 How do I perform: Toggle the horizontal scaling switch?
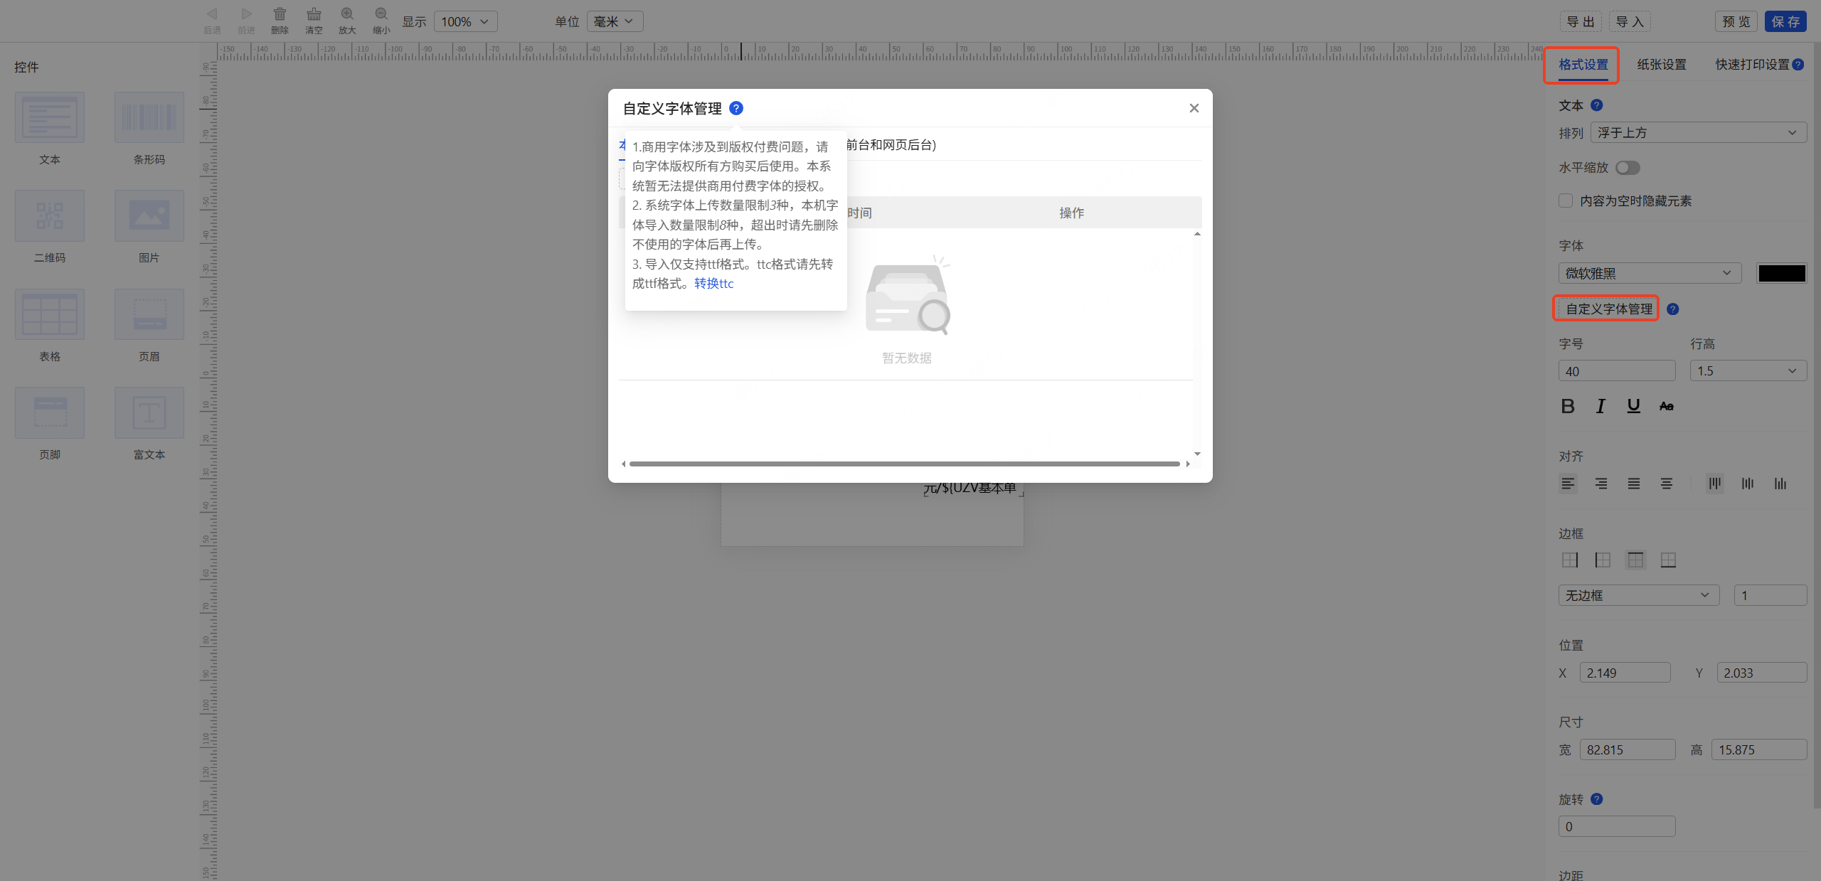[1628, 168]
